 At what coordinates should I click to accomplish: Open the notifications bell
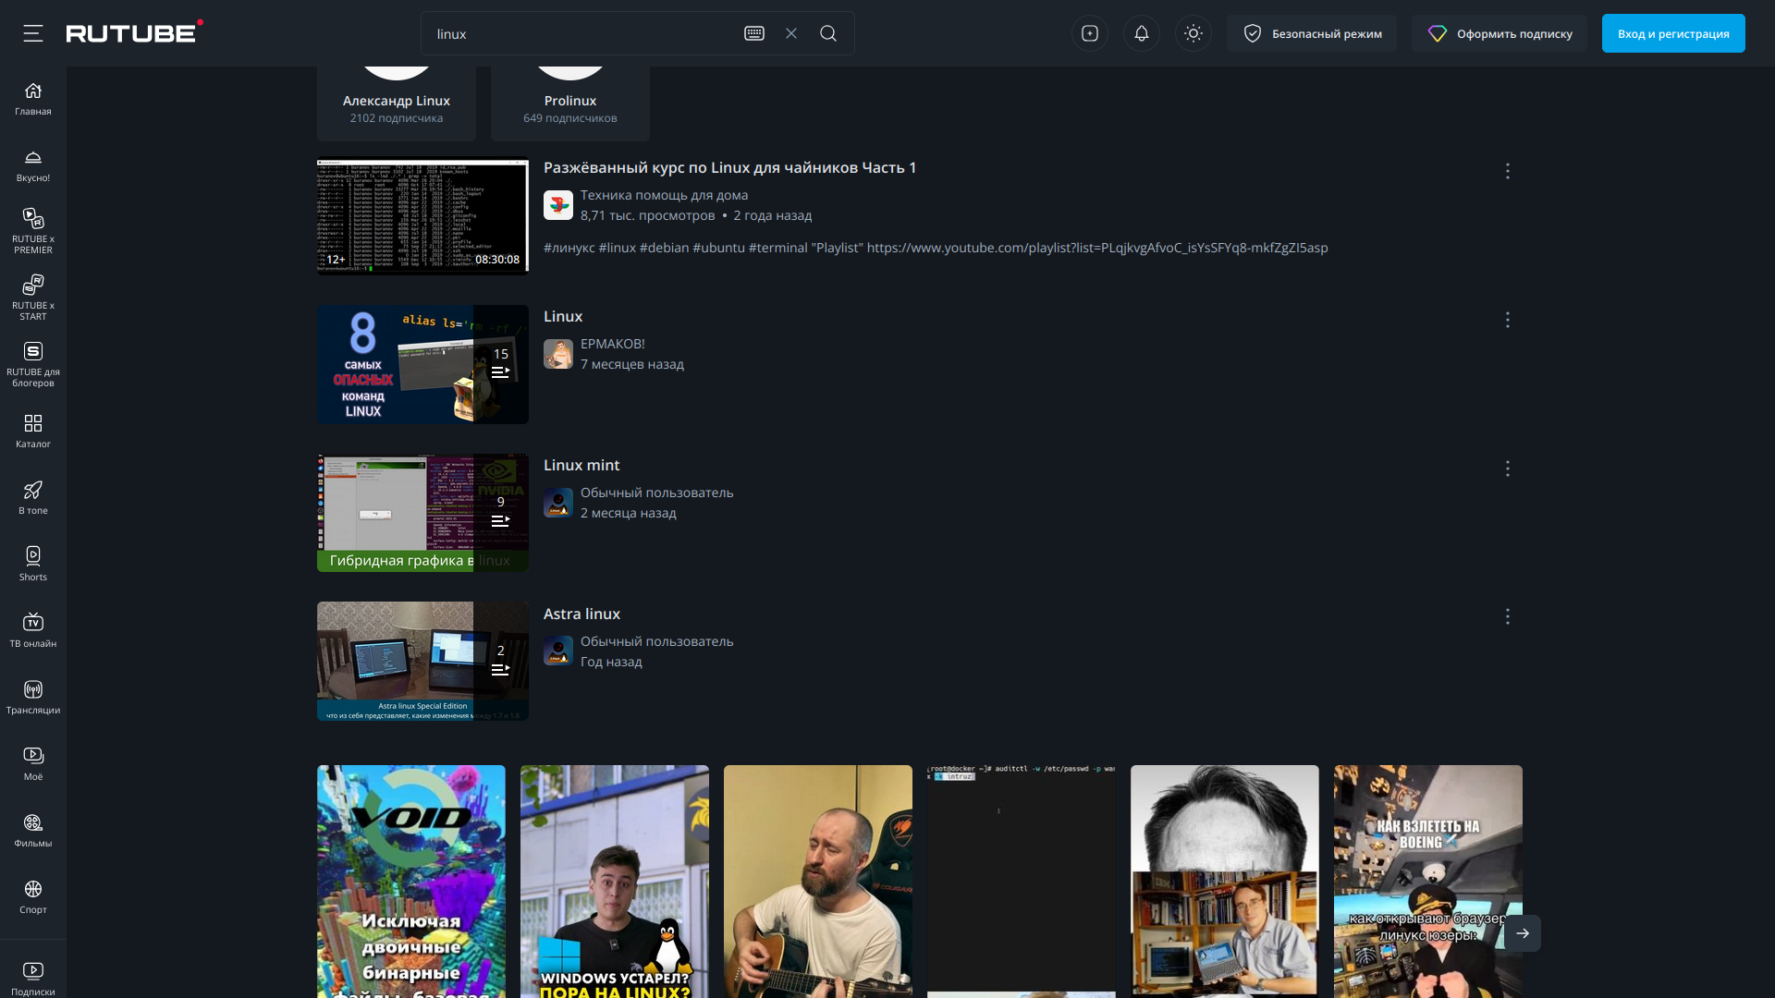[1142, 33]
